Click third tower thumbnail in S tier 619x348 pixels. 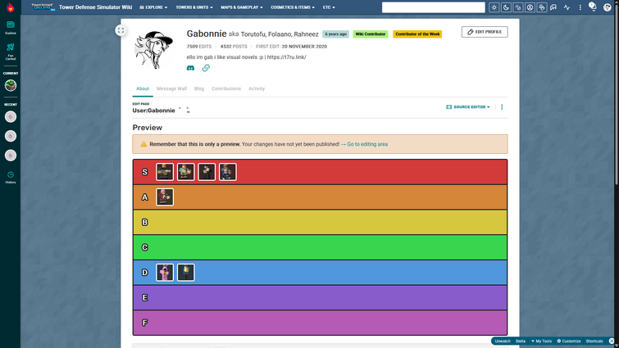(x=207, y=172)
